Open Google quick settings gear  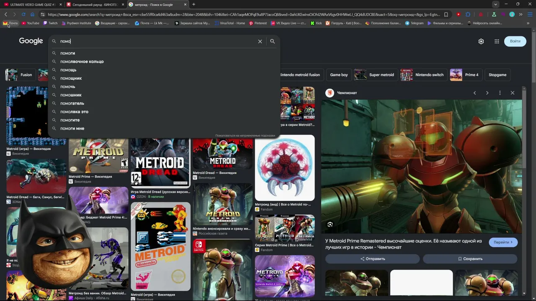pyautogui.click(x=481, y=41)
